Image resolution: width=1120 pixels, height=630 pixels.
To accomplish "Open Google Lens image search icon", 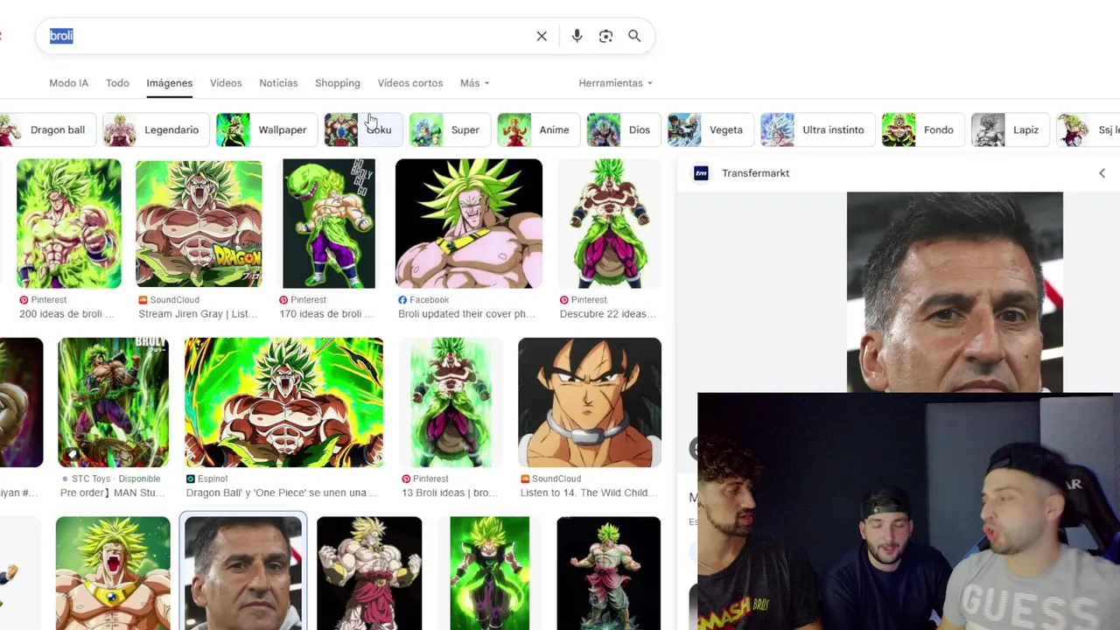I will pos(605,36).
